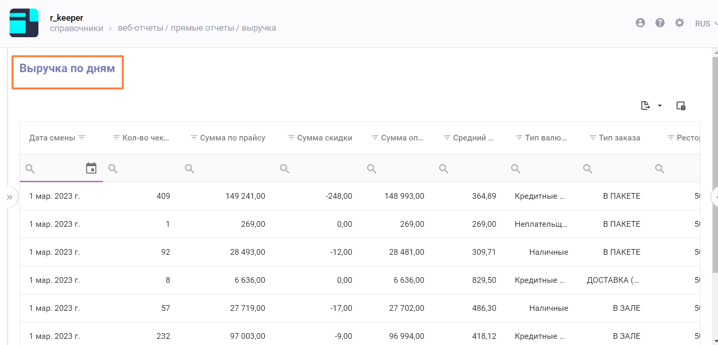Screen dimensions: 718x345
Task: Sort by Тип заказа column header
Action: (619, 138)
